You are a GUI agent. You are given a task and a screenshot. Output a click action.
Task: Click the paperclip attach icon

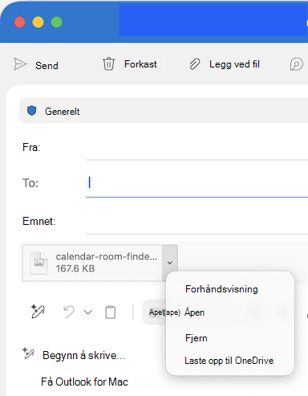coord(195,64)
